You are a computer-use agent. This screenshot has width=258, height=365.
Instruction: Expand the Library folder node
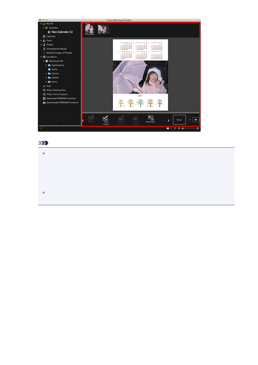(x=46, y=74)
